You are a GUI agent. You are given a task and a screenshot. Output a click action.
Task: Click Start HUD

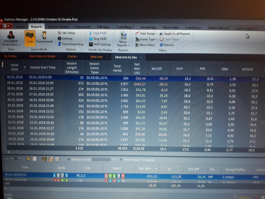pos(98,33)
